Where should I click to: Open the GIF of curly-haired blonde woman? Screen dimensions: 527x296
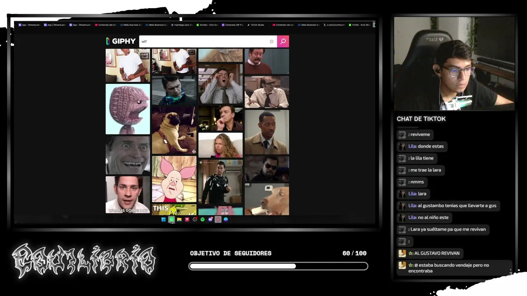221,145
